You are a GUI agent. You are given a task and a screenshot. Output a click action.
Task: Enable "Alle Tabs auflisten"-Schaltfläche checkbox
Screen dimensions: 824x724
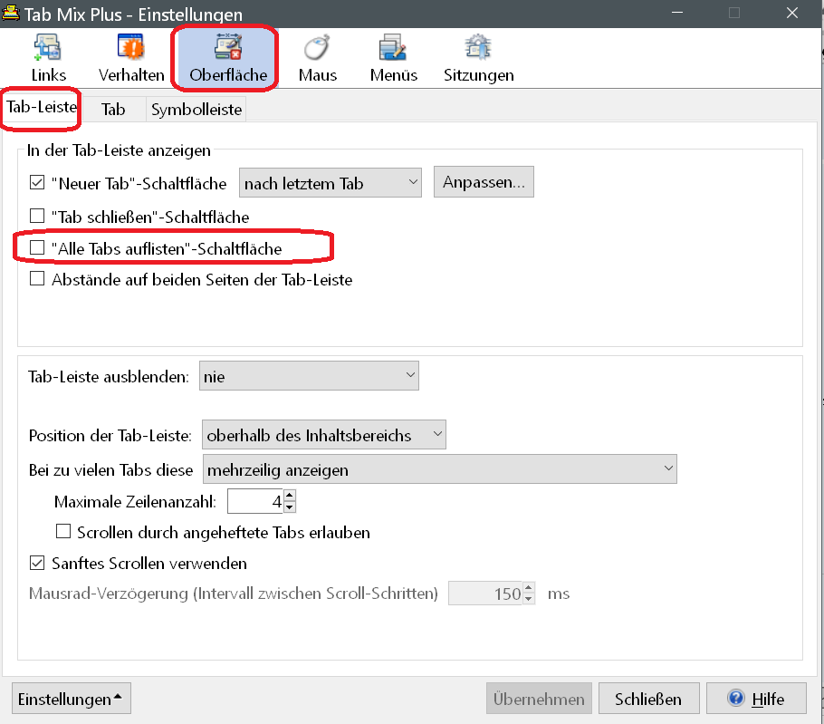click(37, 247)
